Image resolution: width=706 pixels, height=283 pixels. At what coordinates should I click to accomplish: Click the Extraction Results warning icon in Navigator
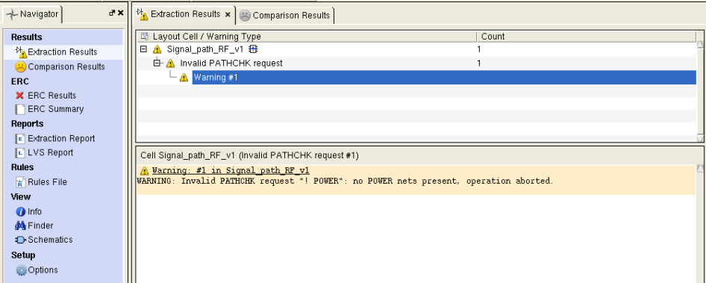21,52
